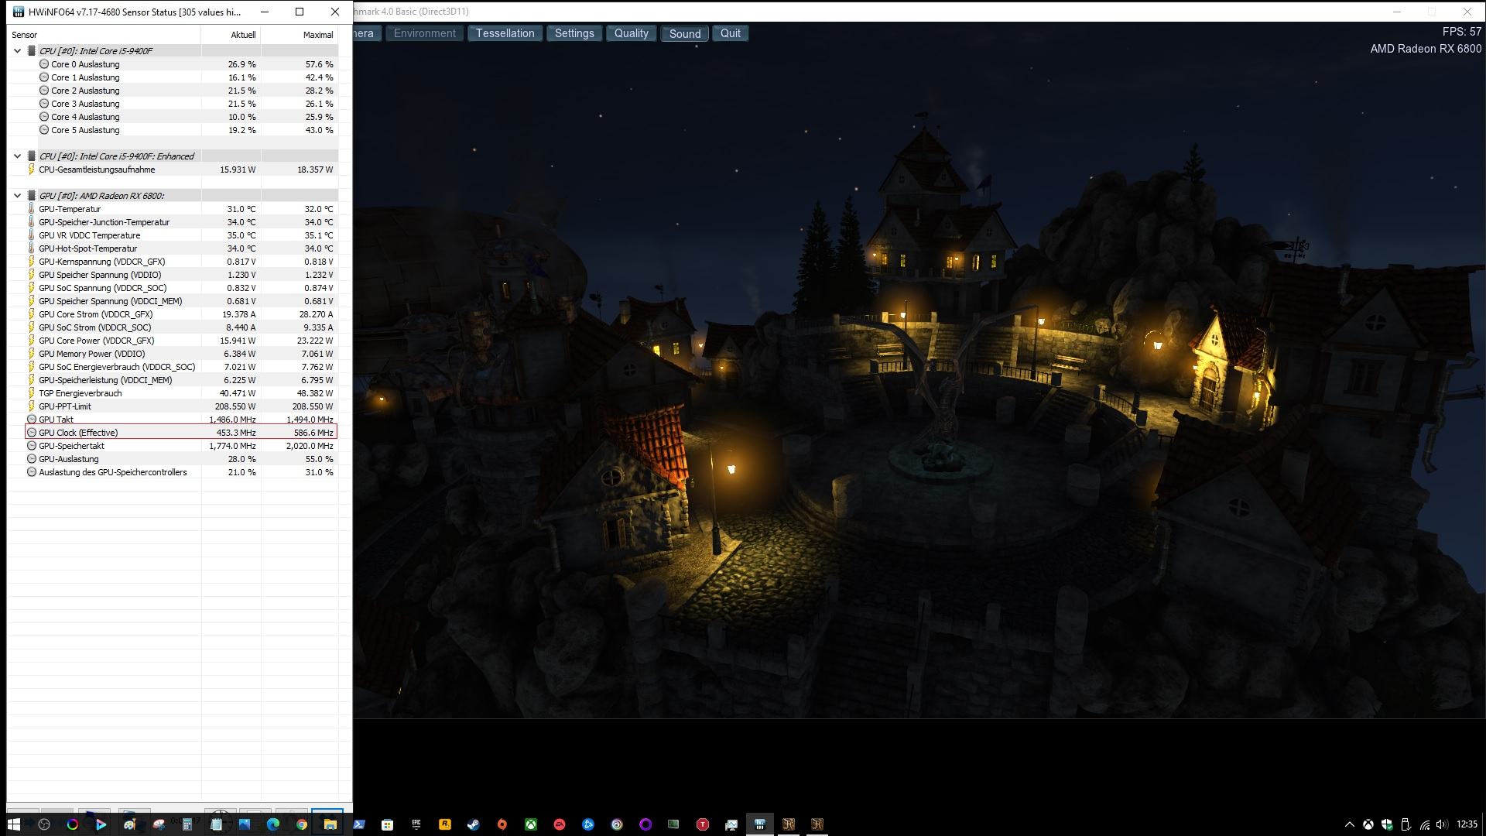
Task: Select the GPU Core Strom (VDDCR_GFX) row
Action: tap(181, 314)
